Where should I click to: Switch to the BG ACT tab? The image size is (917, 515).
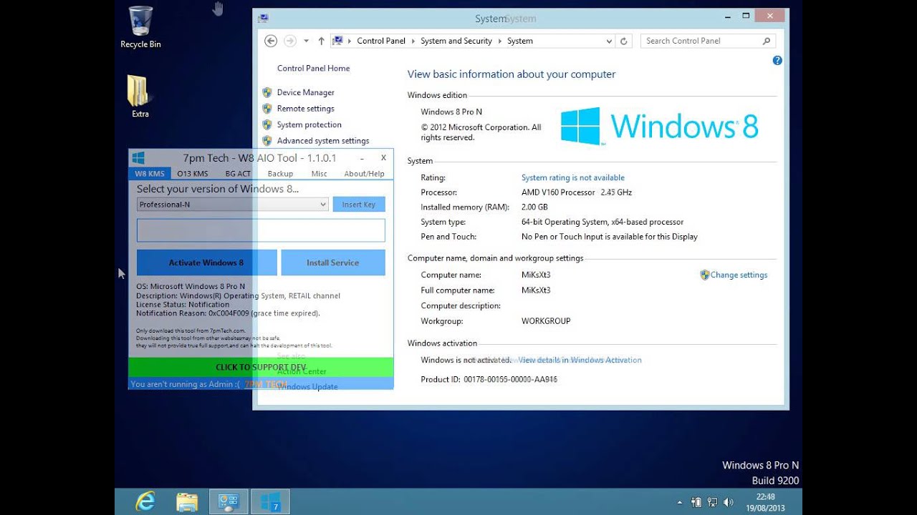pyautogui.click(x=238, y=174)
